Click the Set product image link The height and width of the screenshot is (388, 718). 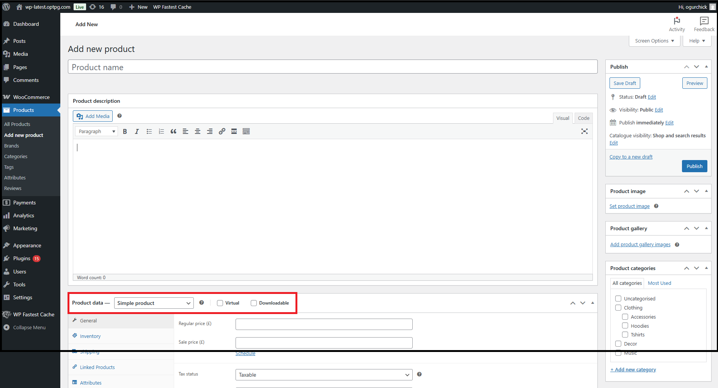point(629,206)
